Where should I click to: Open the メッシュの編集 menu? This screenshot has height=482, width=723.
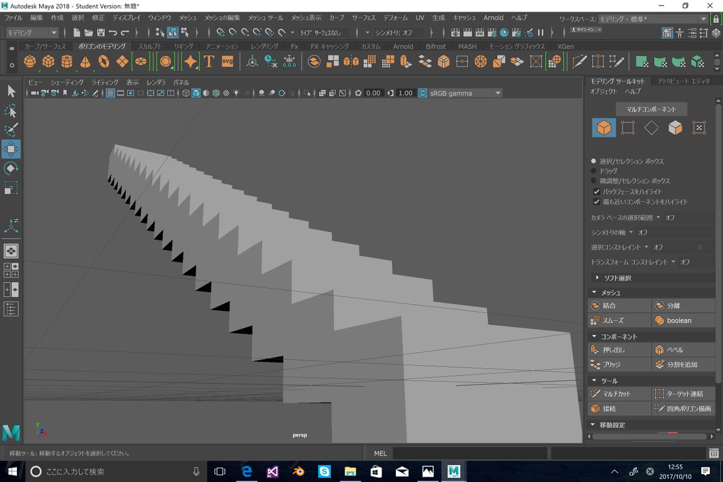pos(222,18)
